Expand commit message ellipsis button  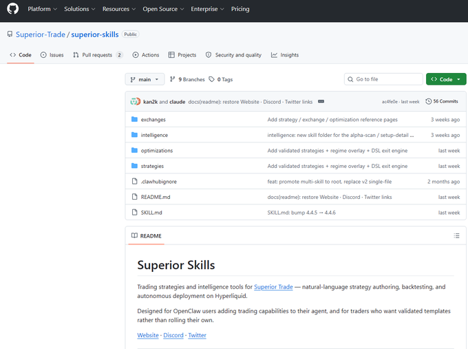pyautogui.click(x=321, y=101)
